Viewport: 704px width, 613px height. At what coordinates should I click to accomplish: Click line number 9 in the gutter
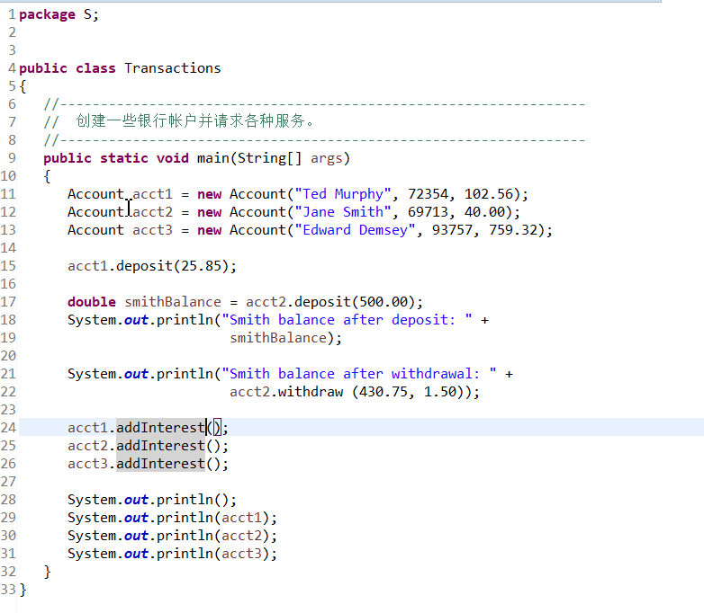click(x=12, y=158)
